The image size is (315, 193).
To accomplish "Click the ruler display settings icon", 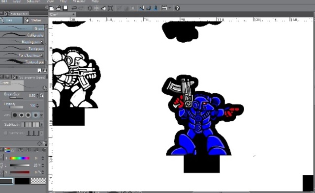I will point(164,8).
